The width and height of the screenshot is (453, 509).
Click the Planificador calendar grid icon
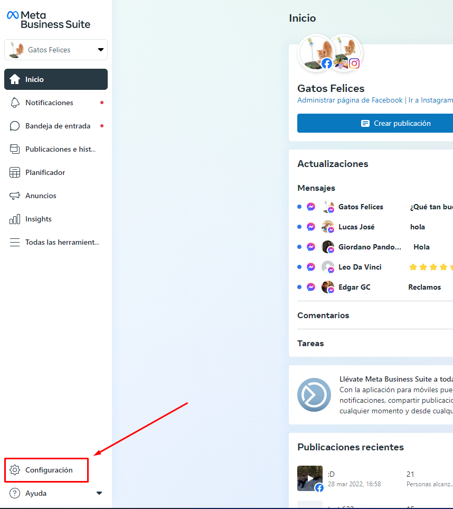(15, 172)
